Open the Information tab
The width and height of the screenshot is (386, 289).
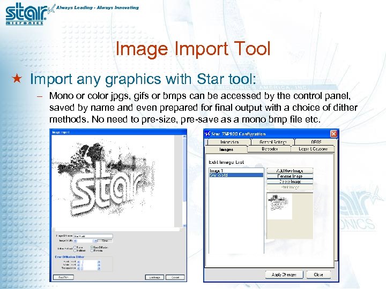point(229,142)
